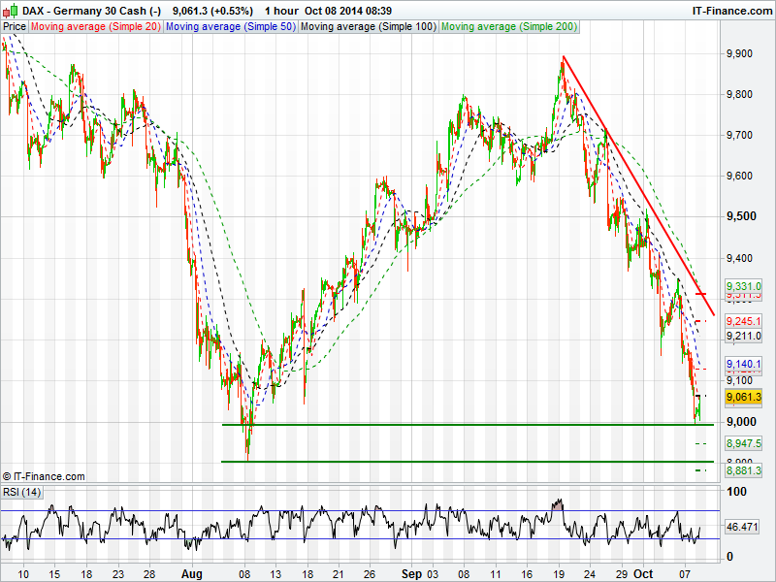
Task: Open Moving average (Simple 20) settings
Action: (95, 27)
